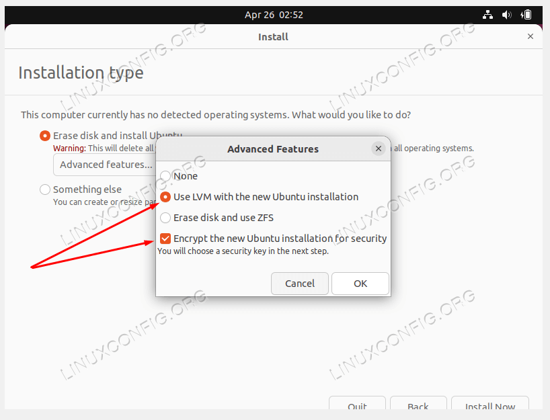This screenshot has width=550, height=420.
Task: Click the 'no detected operating systems' question text
Action: (x=216, y=115)
